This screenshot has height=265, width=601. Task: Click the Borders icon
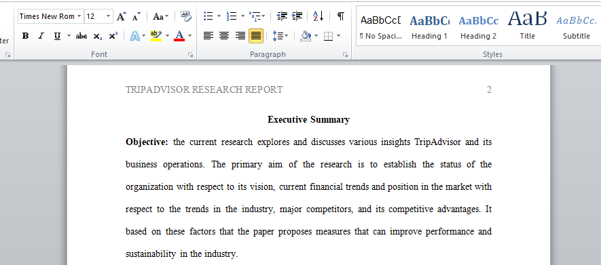(x=328, y=36)
